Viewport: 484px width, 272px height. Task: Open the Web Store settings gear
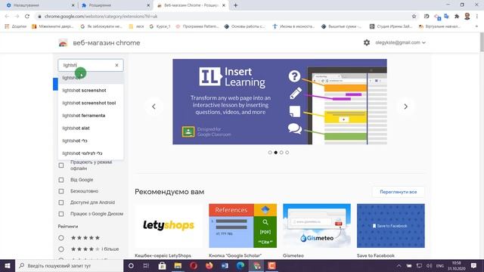tap(366, 42)
